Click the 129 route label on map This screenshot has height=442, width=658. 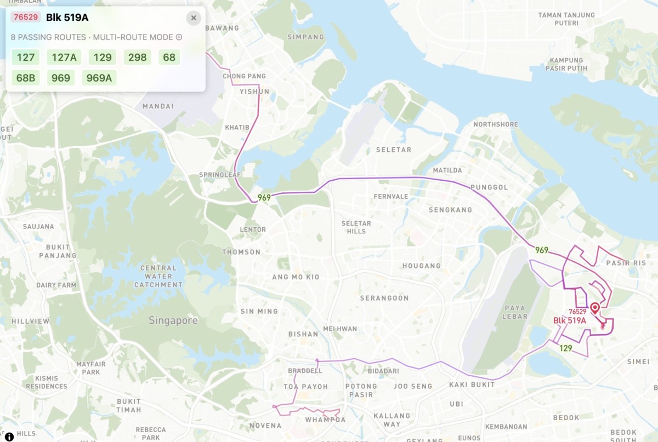tap(566, 348)
